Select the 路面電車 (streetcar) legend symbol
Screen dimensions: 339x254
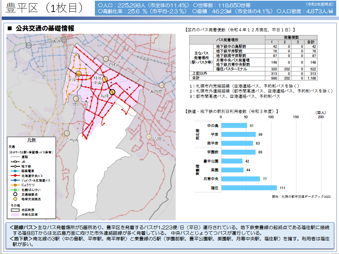pyautogui.click(x=15, y=170)
